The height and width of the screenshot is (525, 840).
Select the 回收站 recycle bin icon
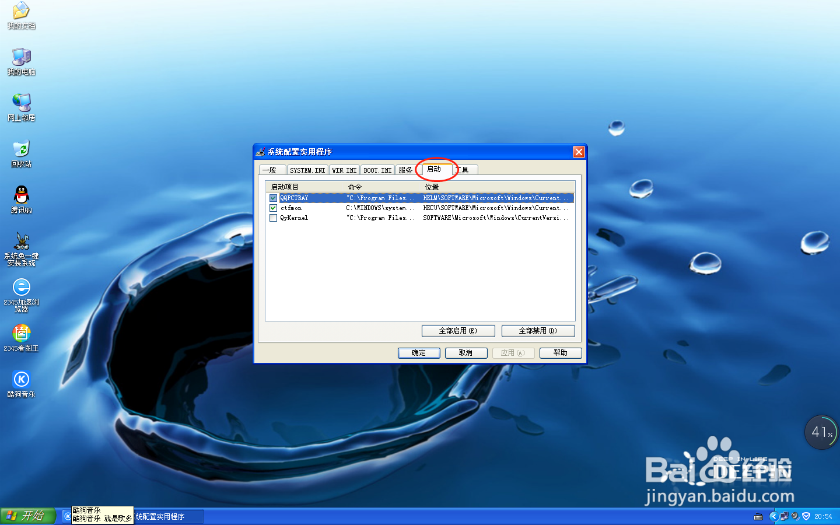coord(22,153)
